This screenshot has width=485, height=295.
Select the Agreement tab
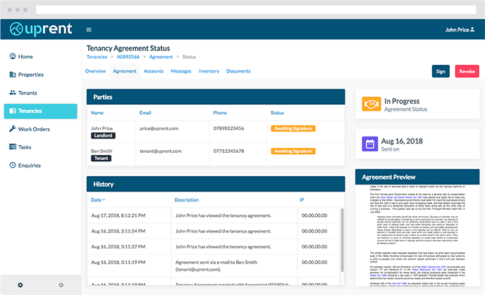pyautogui.click(x=125, y=71)
